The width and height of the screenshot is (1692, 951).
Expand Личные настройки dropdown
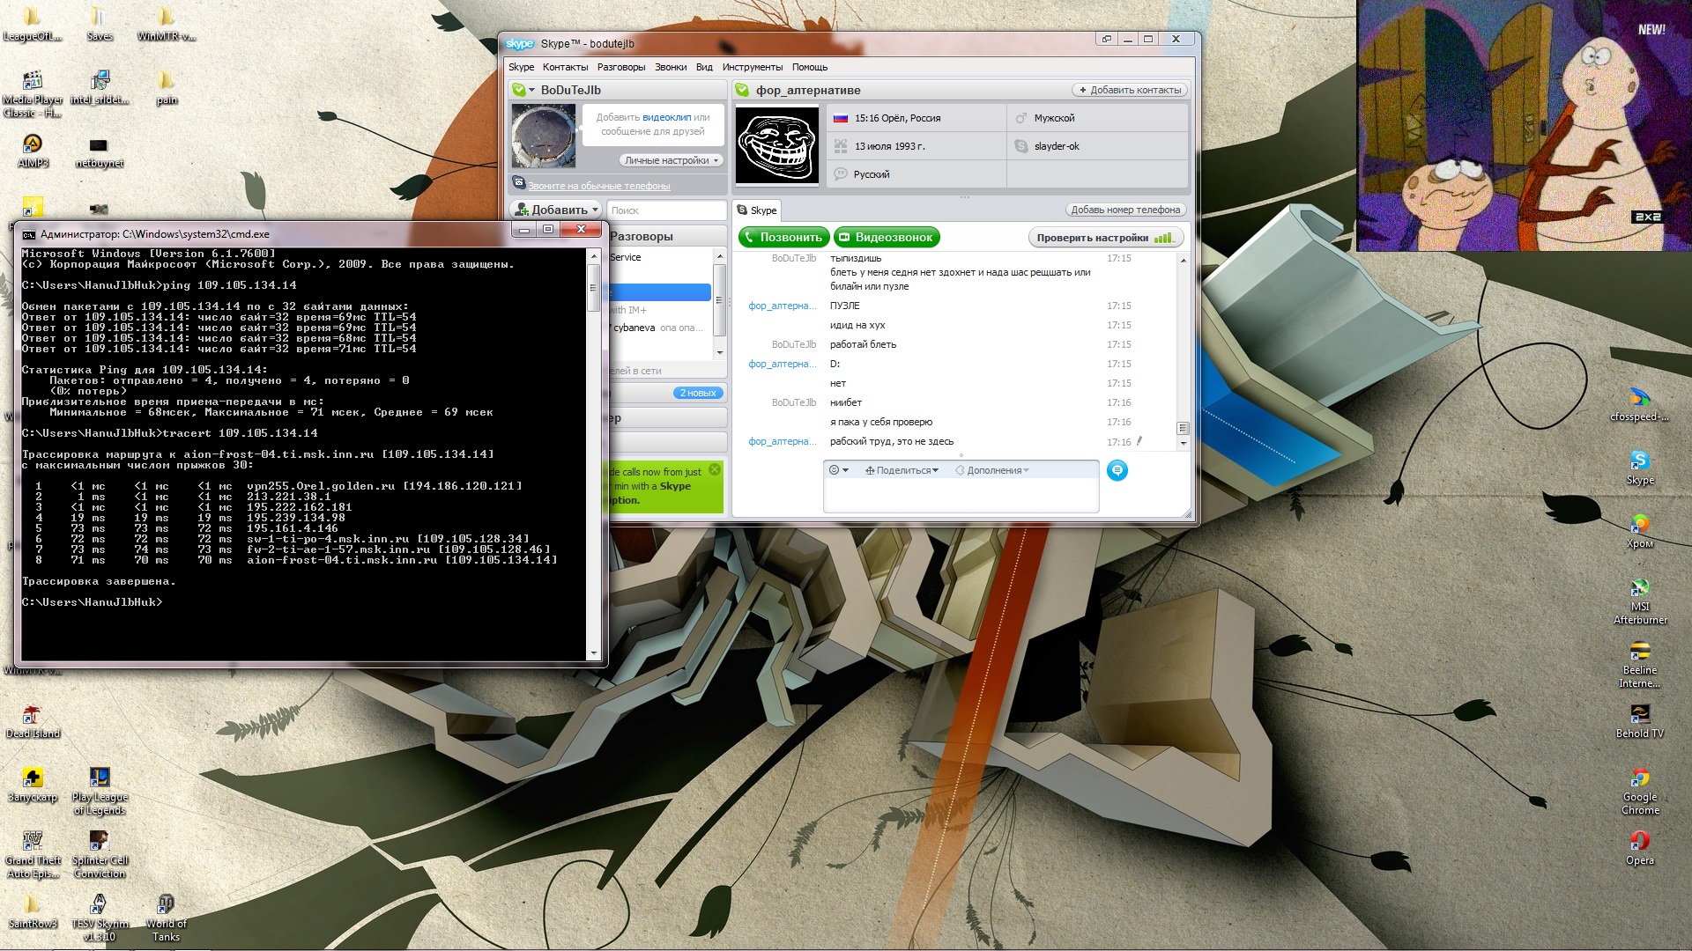click(x=672, y=160)
